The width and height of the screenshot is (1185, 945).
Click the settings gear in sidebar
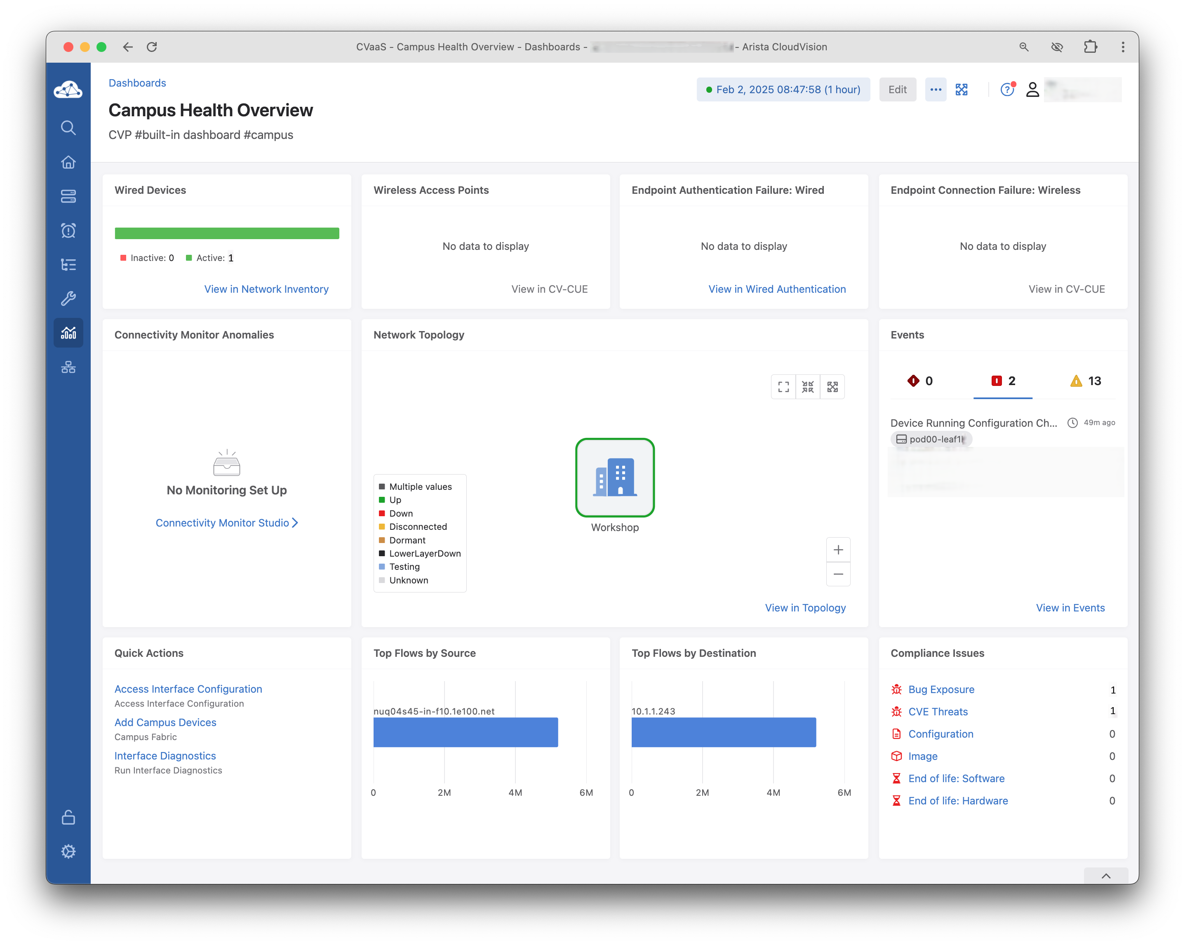point(68,851)
